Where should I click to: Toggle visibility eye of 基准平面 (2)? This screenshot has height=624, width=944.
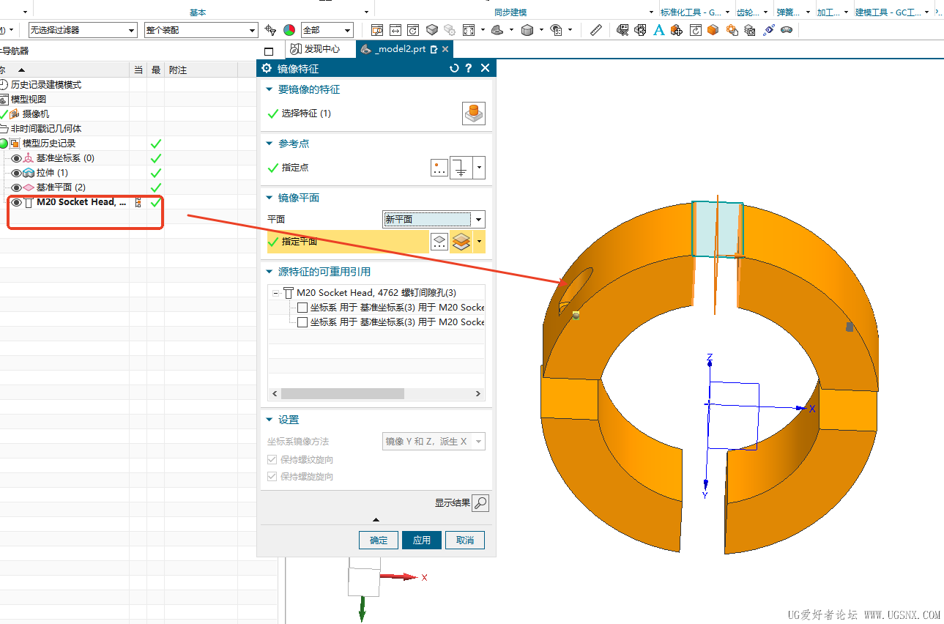pos(16,187)
